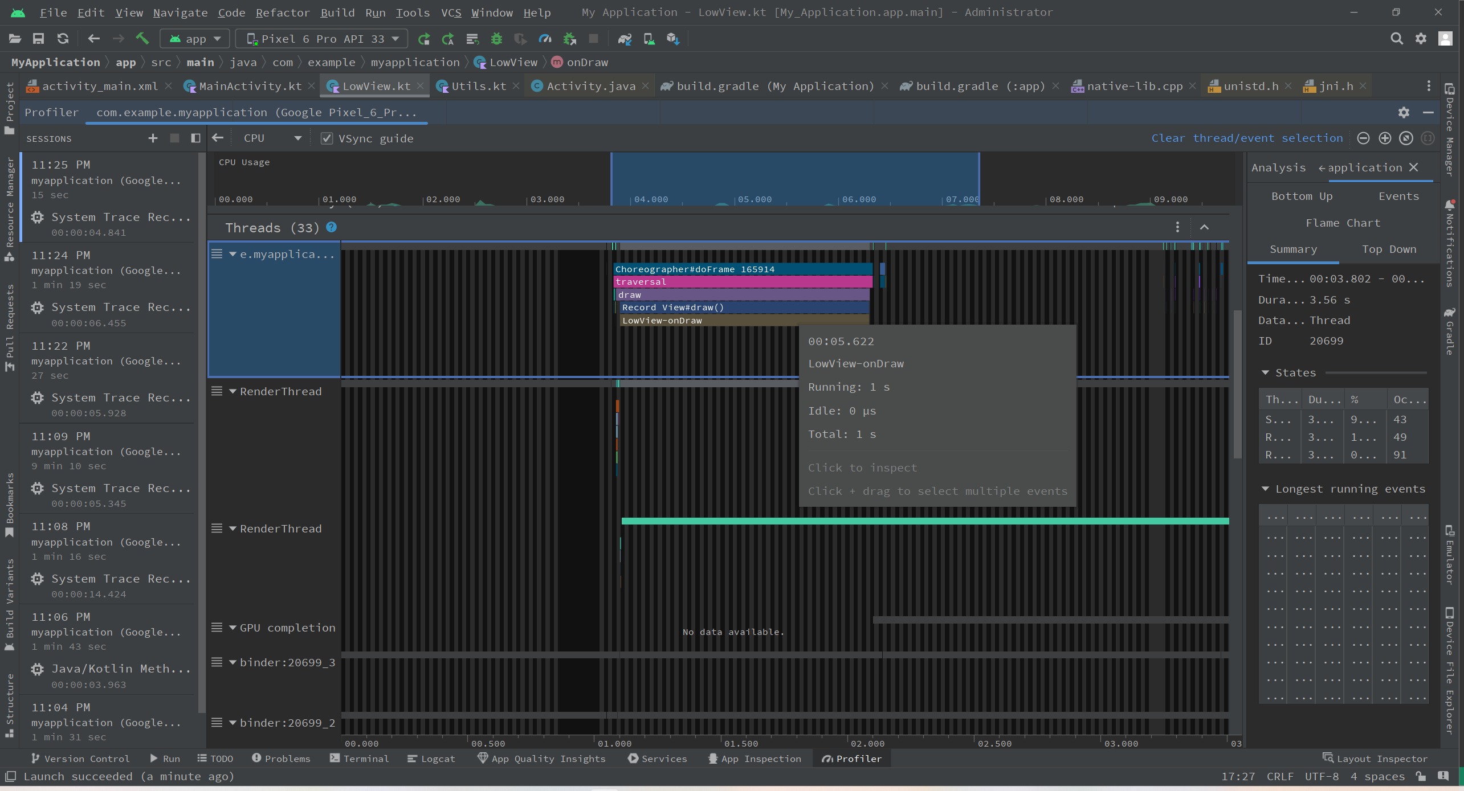Screen dimensions: 1464x791
Task: Collapse the States section in Summary
Action: click(1265, 372)
